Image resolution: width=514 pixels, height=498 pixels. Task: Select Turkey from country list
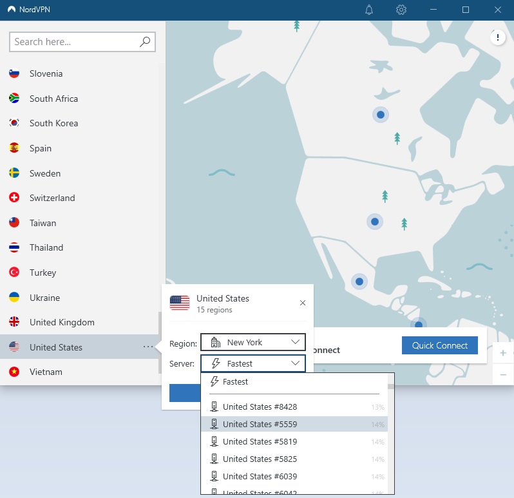point(79,272)
